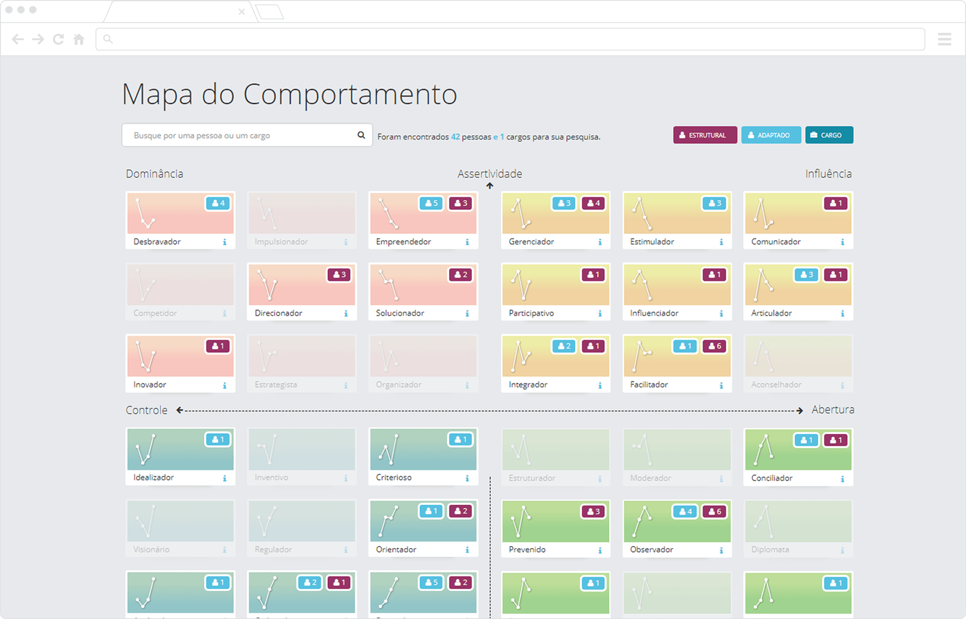
Task: Click Facilitador purple badge showing 6
Action: (x=715, y=346)
